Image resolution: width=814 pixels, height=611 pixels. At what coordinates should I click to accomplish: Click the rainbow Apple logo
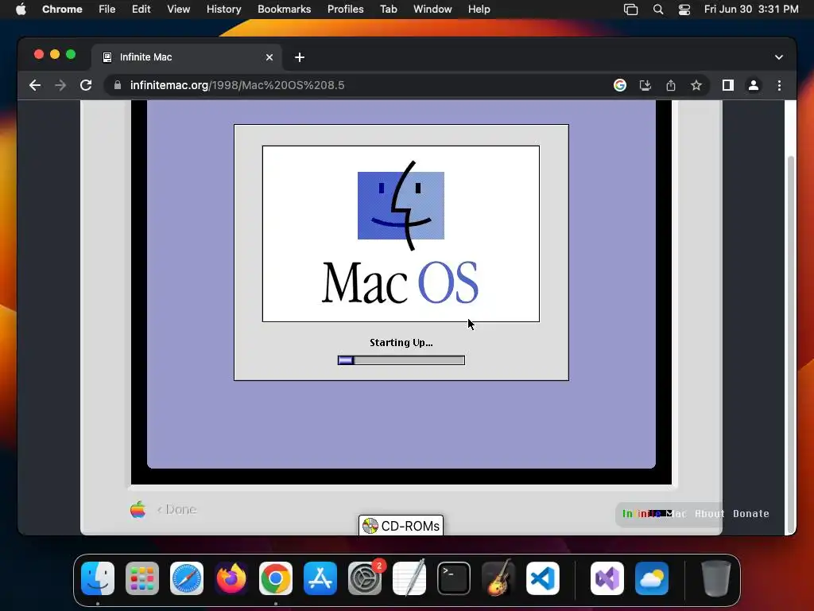coord(138,509)
